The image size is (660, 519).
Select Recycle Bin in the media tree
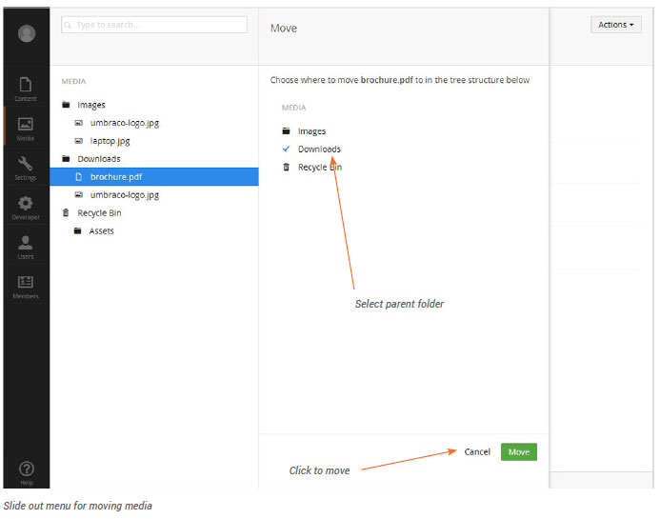tap(99, 213)
